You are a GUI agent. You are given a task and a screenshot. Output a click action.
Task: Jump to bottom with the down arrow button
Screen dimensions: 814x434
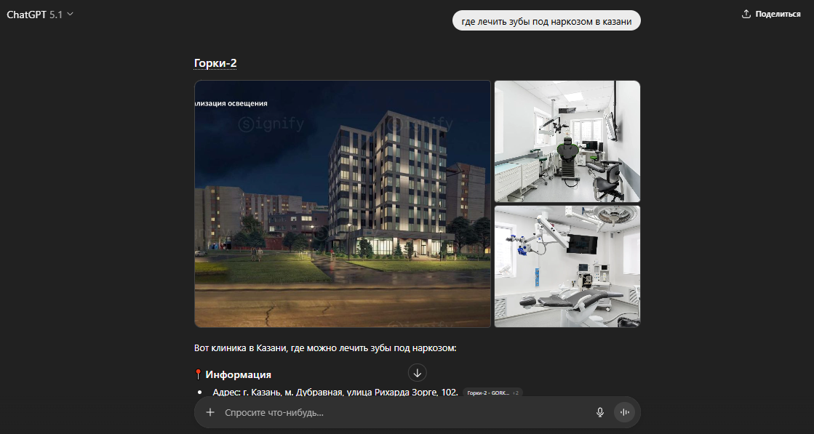coord(417,371)
